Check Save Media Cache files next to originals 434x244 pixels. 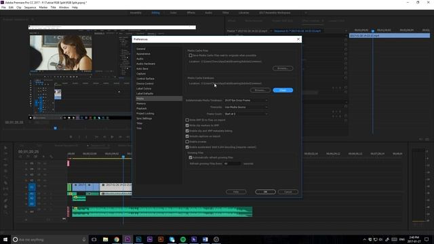[x=191, y=56]
